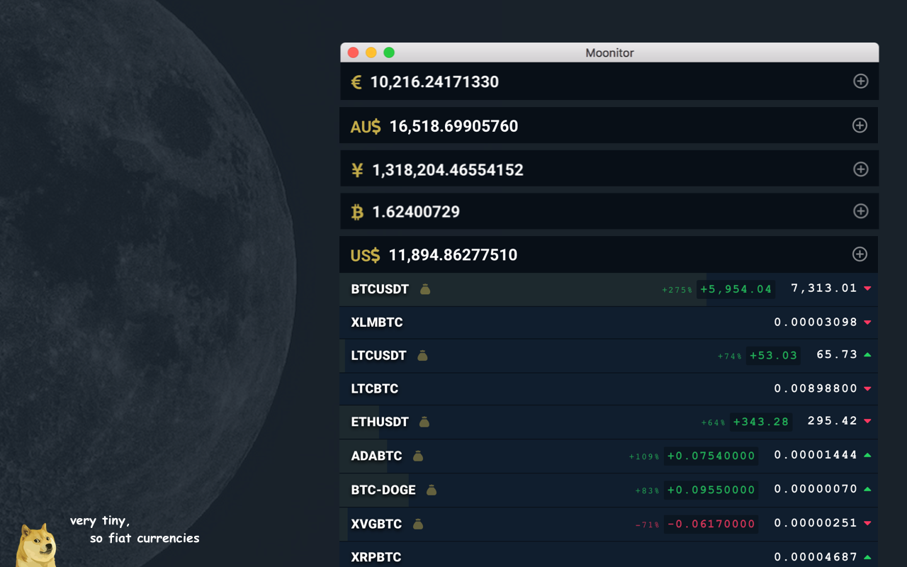Viewport: 907px width, 567px height.
Task: Click the red down arrow on BTCUSDT row
Action: (x=867, y=288)
